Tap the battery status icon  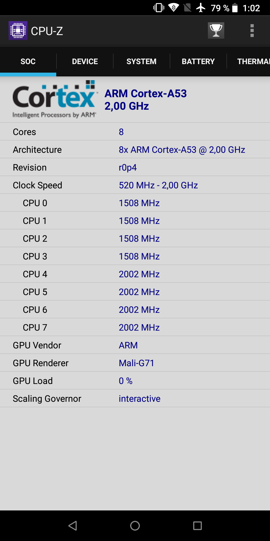[235, 8]
